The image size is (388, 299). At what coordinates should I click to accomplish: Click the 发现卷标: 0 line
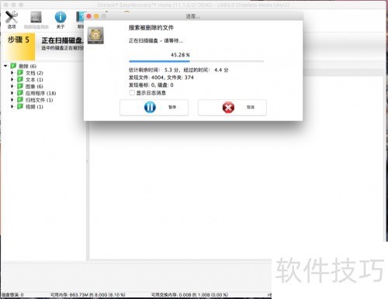pyautogui.click(x=151, y=85)
